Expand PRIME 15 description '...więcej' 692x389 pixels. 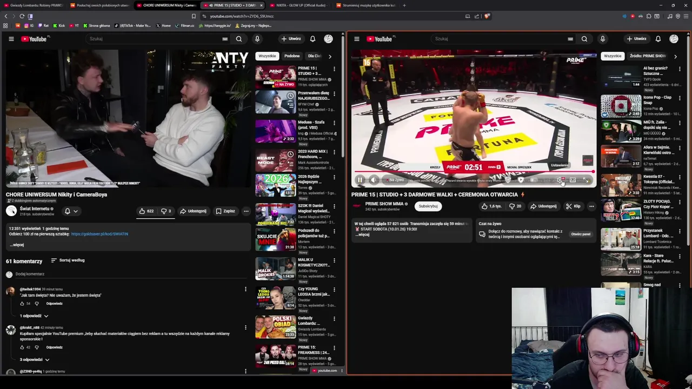click(363, 234)
